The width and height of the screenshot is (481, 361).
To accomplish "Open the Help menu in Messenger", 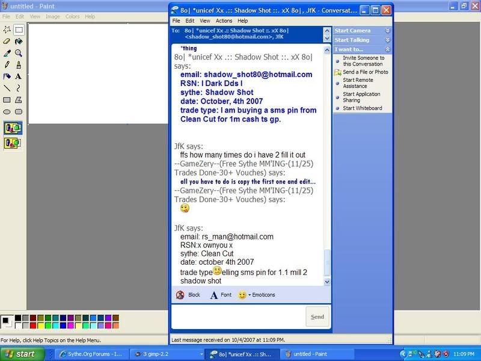I will (243, 21).
